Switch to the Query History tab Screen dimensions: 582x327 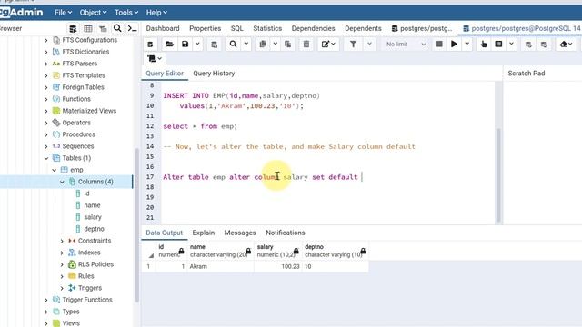[214, 74]
